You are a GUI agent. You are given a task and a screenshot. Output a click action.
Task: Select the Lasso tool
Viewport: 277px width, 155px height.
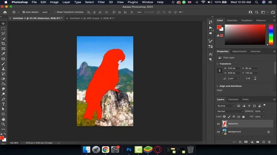click(3, 34)
